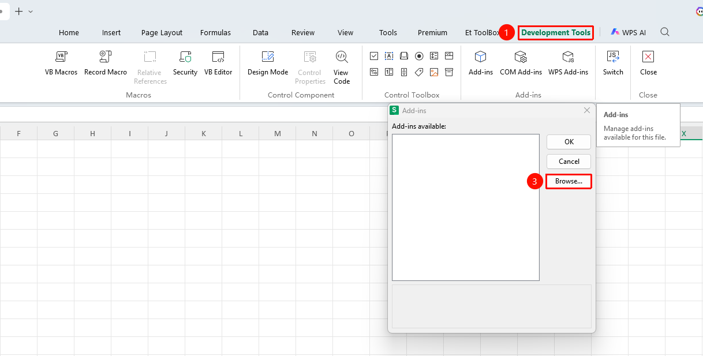Open COM Add-ins manager
Viewport: 703px width, 356px height.
(x=521, y=63)
